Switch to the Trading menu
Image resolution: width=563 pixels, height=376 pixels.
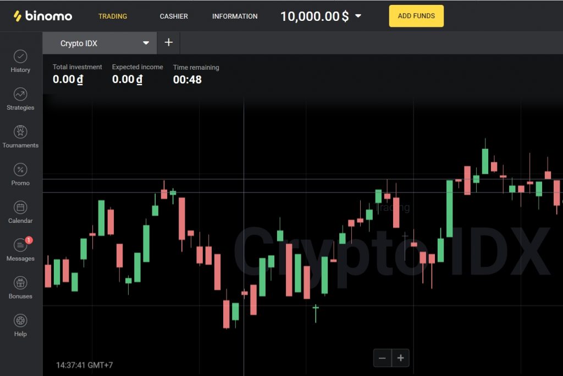113,16
